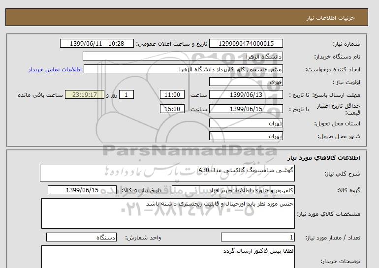The width and height of the screenshot is (379, 268).
Task: Select the remaining days field showing 1
Action: (x=126, y=94)
